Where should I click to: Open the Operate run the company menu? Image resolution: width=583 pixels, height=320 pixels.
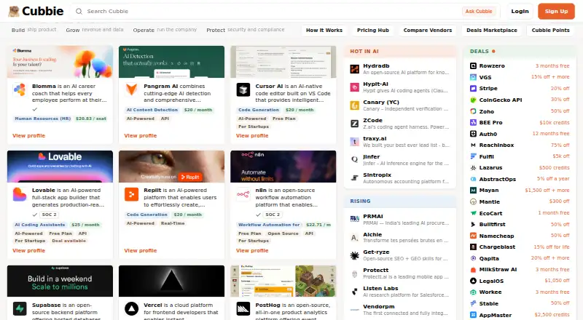(x=165, y=30)
